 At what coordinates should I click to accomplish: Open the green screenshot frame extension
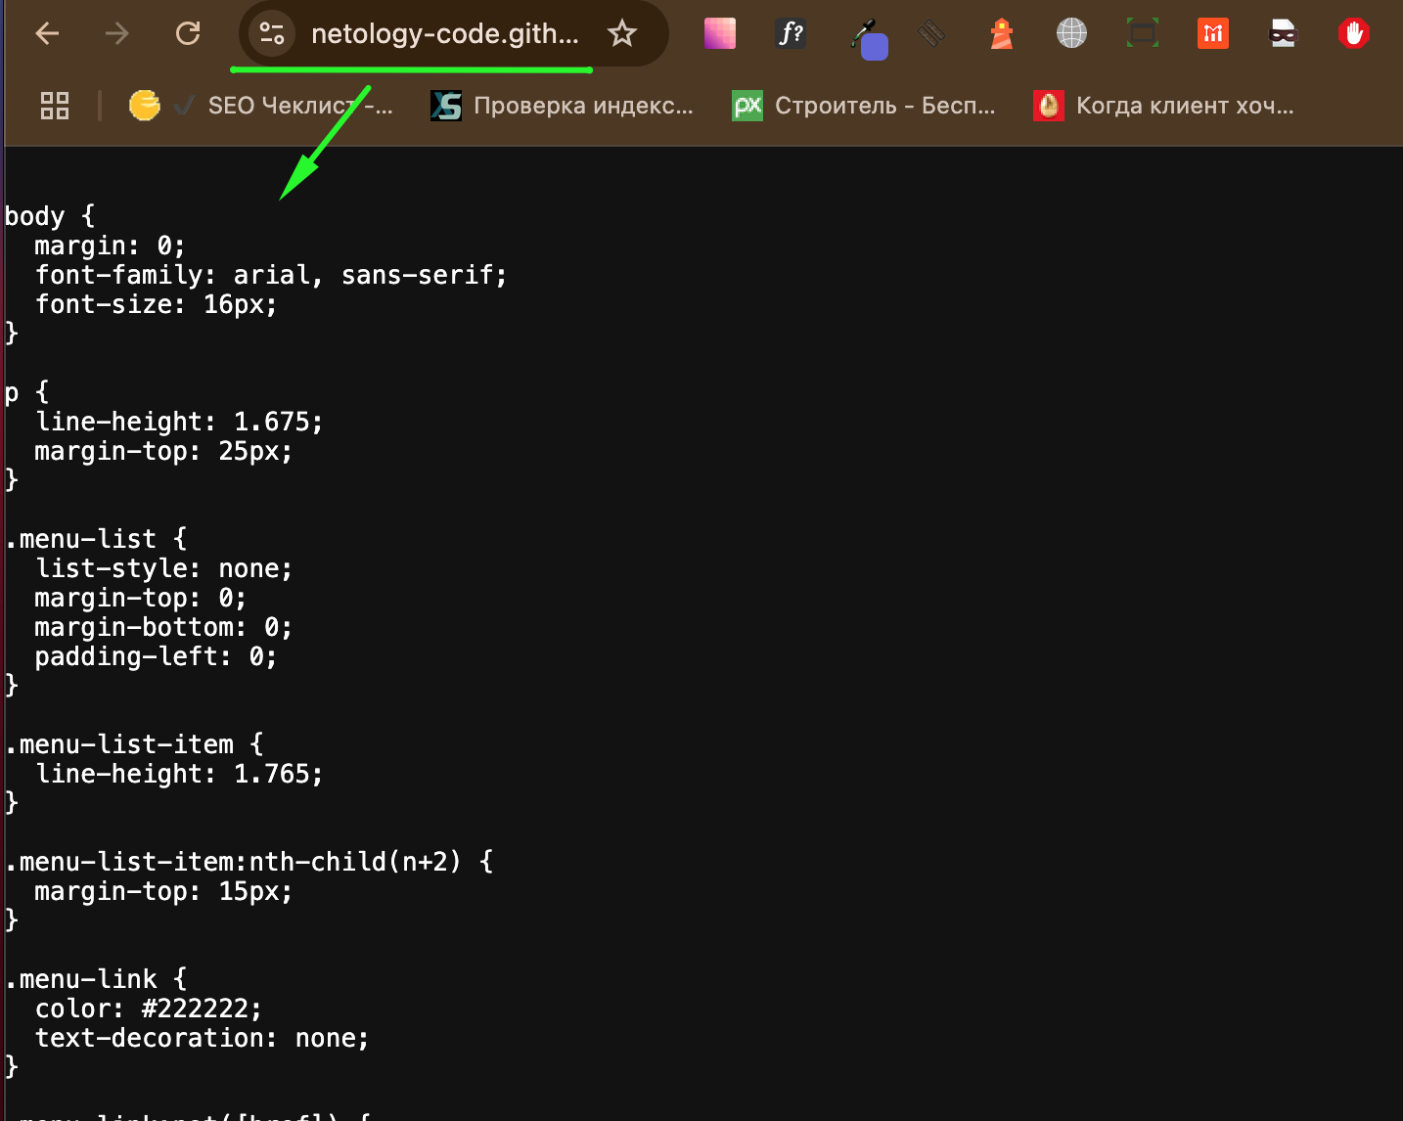tap(1143, 34)
